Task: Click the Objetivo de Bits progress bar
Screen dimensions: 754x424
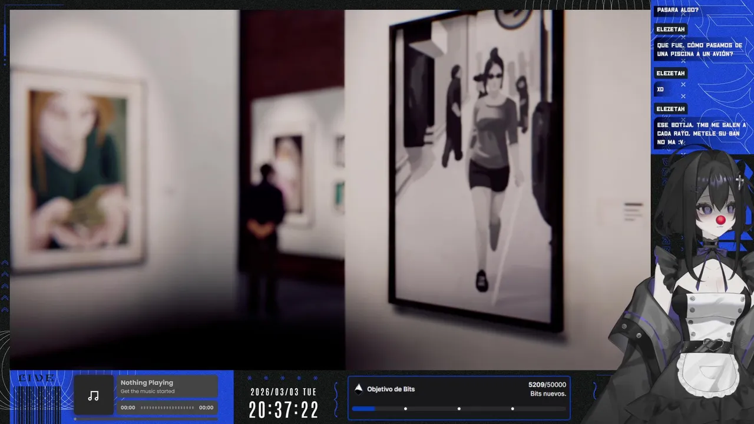Action: 459,409
